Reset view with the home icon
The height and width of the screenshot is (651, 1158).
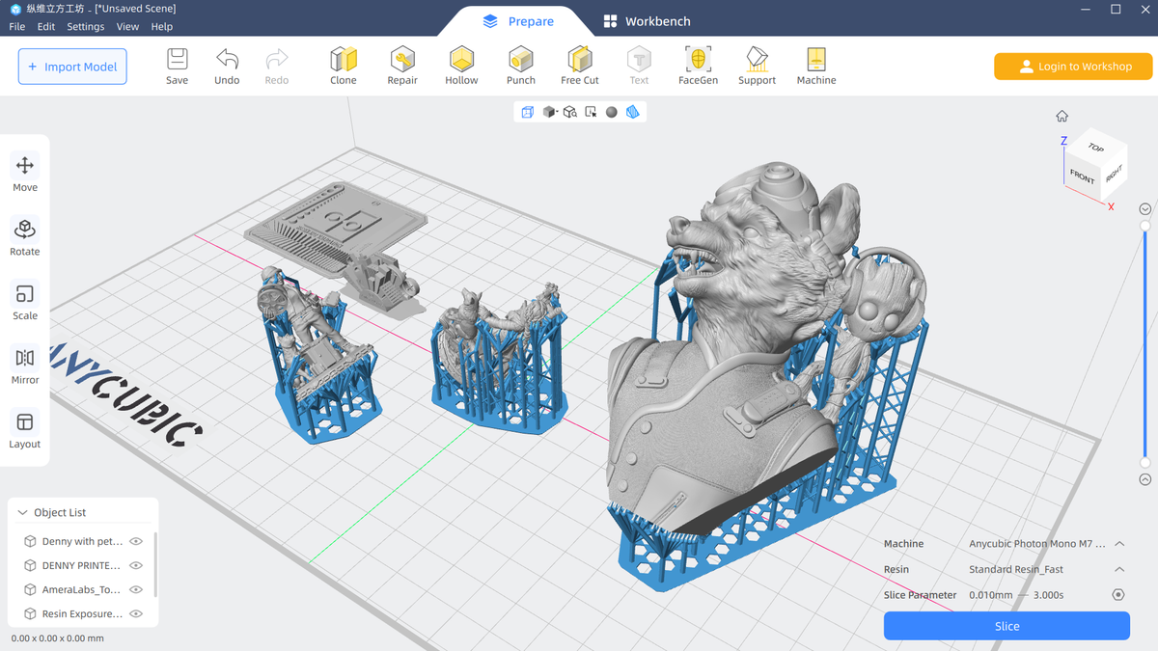pyautogui.click(x=1061, y=116)
